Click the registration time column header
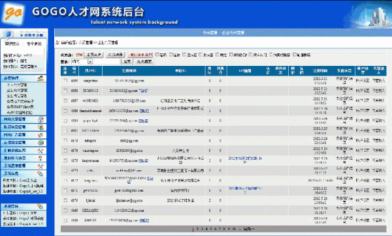The height and width of the screenshot is (236, 392). pyautogui.click(x=320, y=71)
